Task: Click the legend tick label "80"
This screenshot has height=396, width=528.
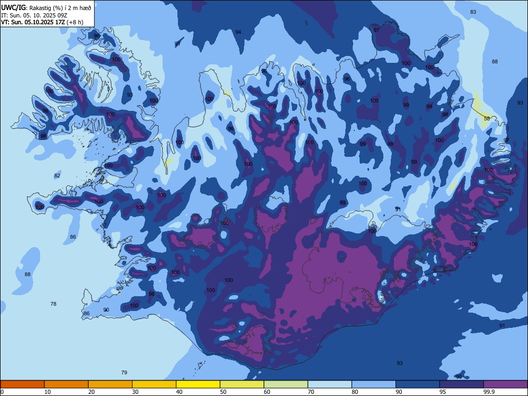Action: (355, 392)
